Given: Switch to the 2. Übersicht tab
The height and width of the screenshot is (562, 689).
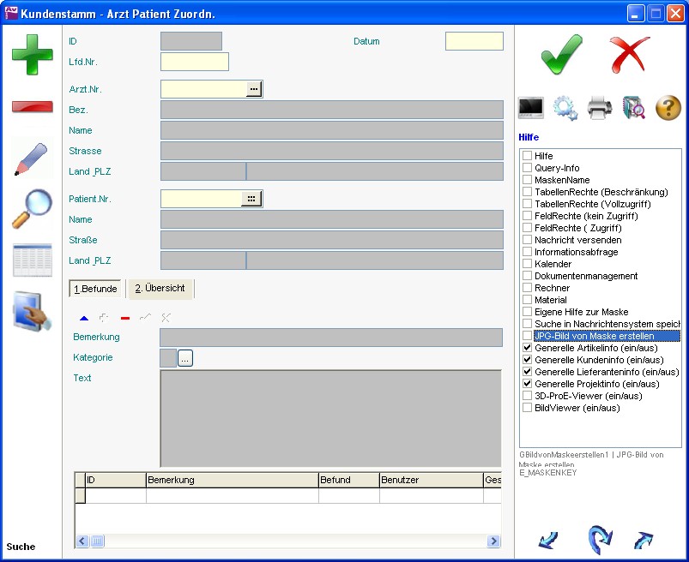Looking at the screenshot, I should pos(160,289).
